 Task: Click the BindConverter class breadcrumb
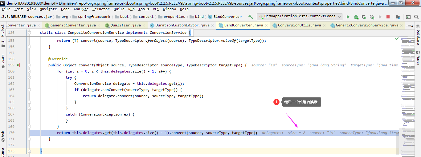225,17
